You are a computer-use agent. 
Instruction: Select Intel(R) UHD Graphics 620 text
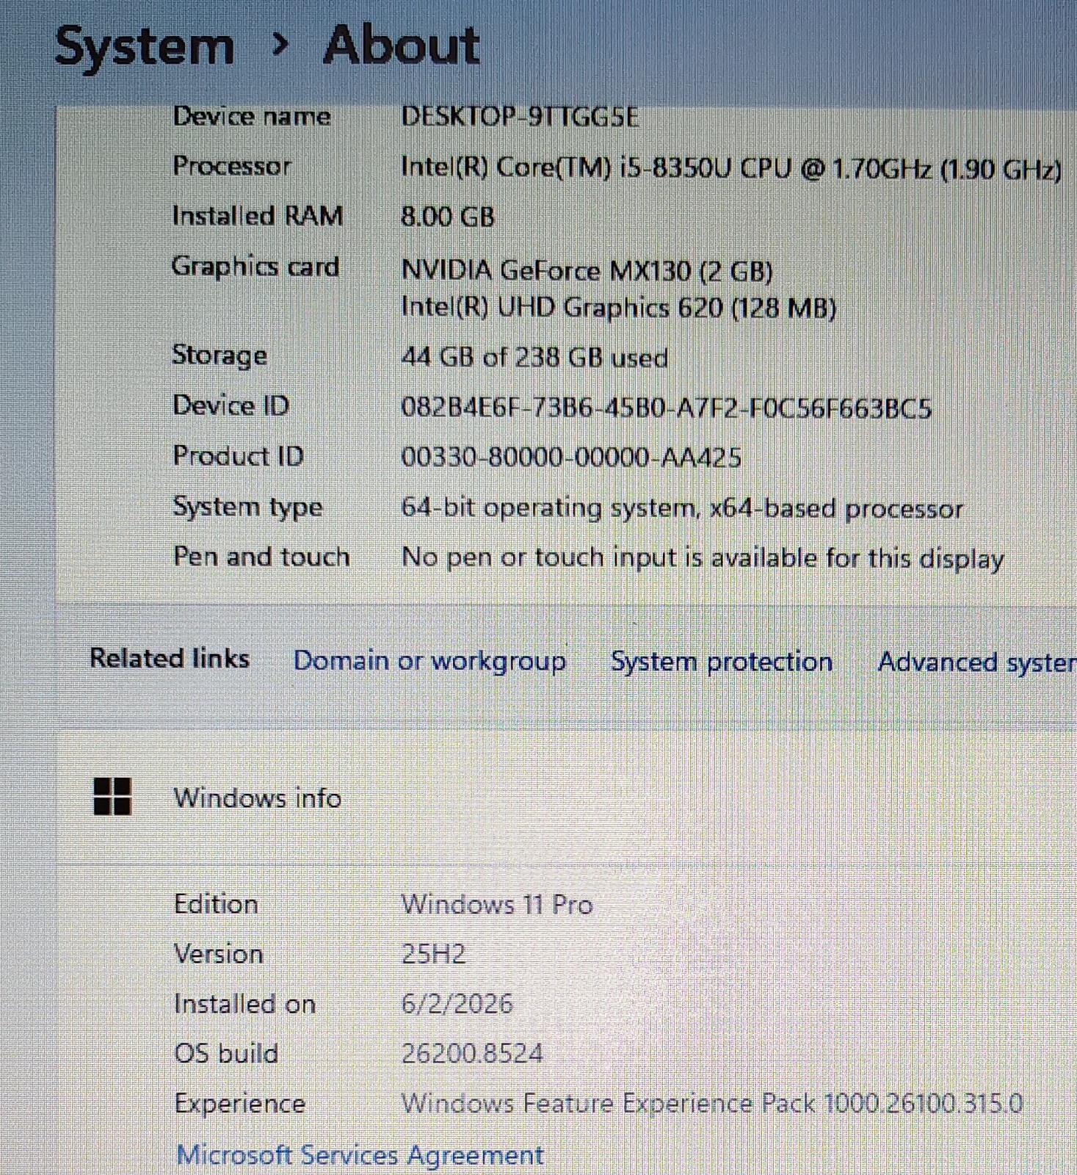pos(619,307)
